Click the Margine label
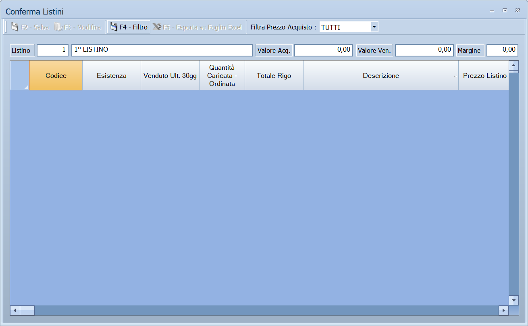This screenshot has width=528, height=326. [470, 50]
